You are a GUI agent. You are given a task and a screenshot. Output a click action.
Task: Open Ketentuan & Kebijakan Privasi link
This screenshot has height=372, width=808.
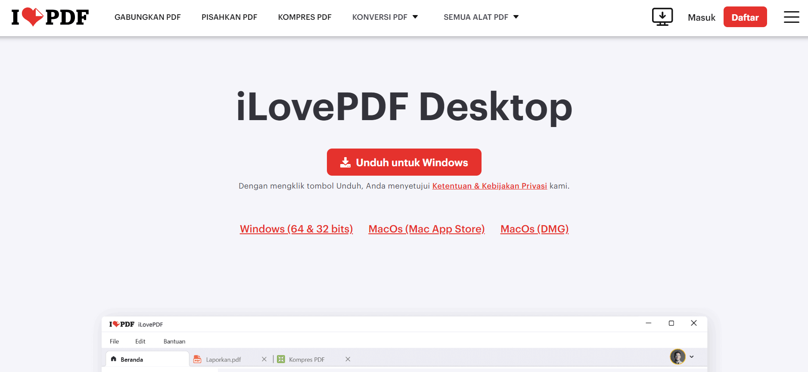click(x=490, y=186)
